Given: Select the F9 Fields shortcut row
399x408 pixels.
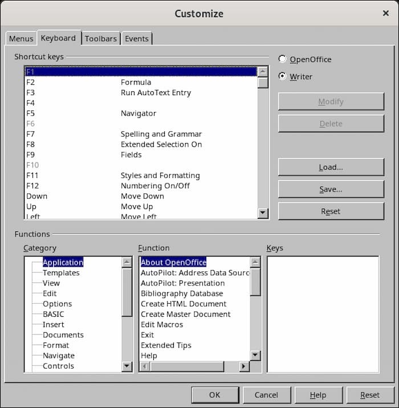Looking at the screenshot, I should pyautogui.click(x=141, y=155).
